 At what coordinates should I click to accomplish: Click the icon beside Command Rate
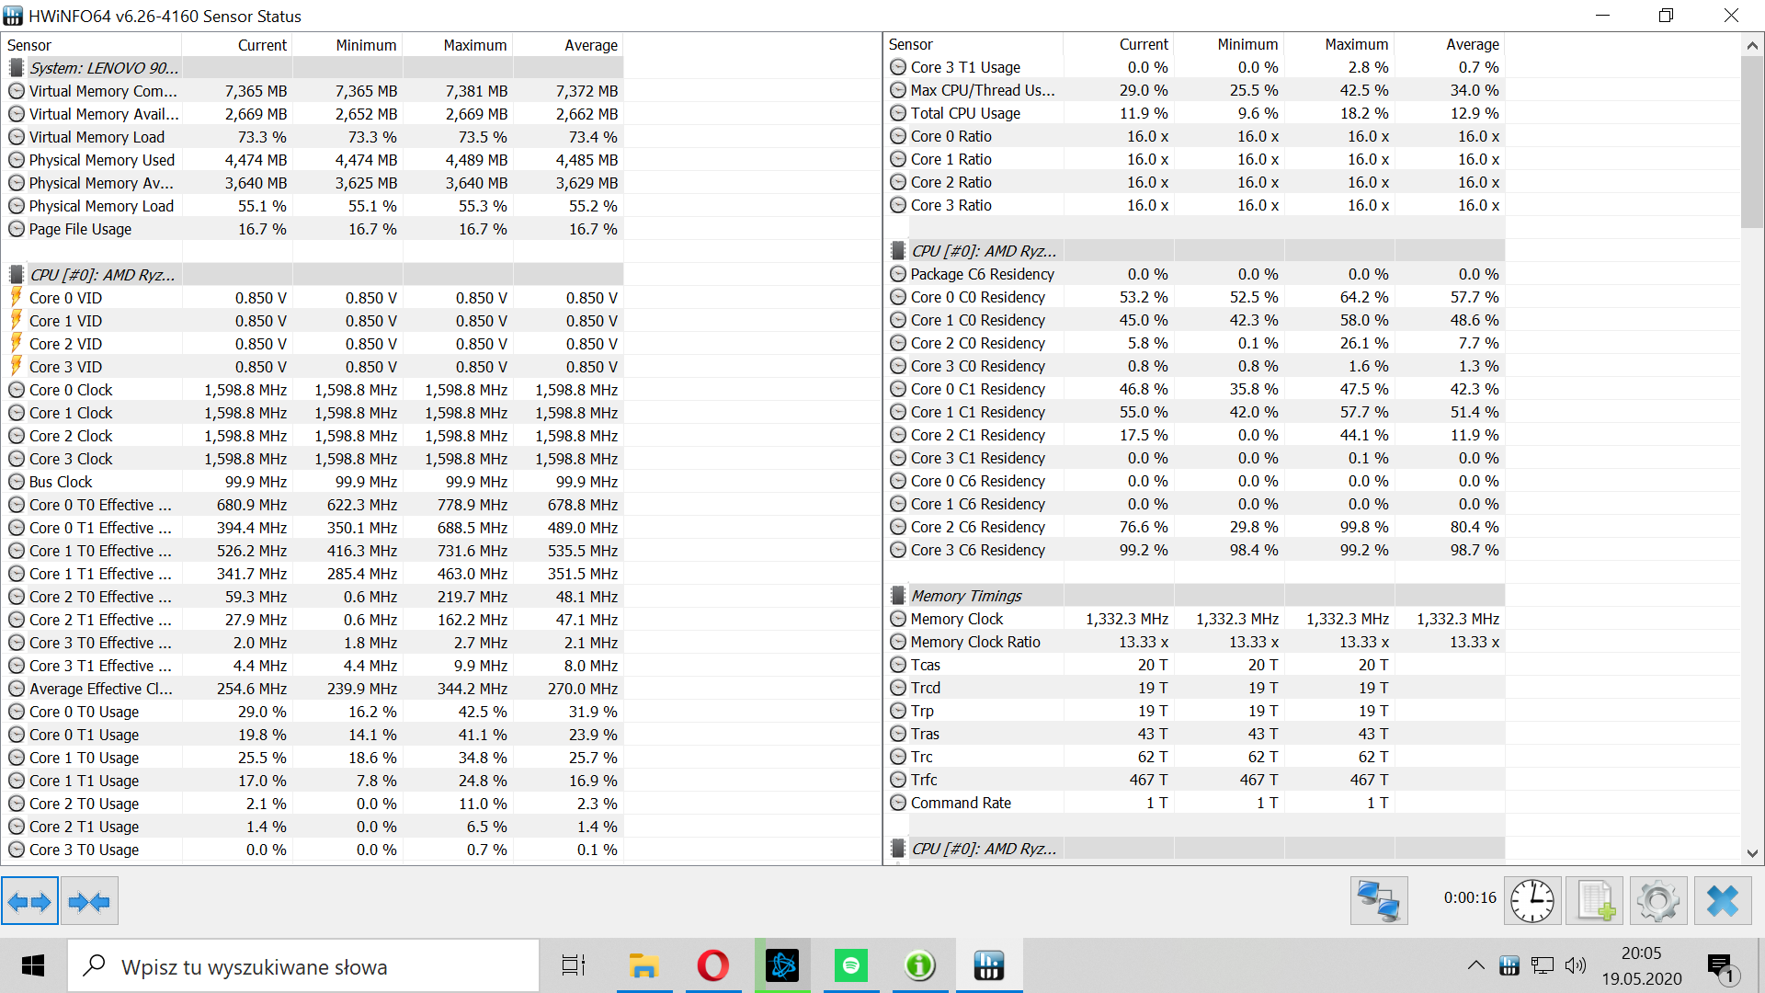click(x=898, y=803)
